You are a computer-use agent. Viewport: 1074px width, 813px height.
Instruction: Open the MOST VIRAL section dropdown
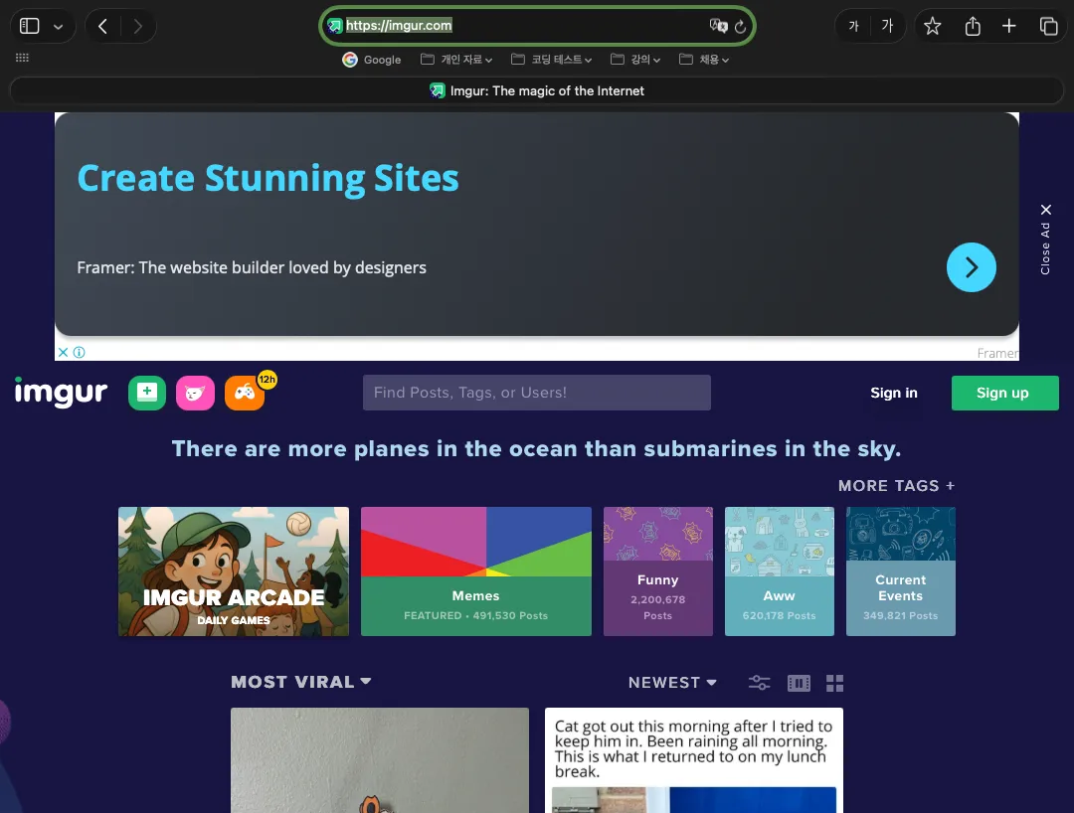coord(301,682)
